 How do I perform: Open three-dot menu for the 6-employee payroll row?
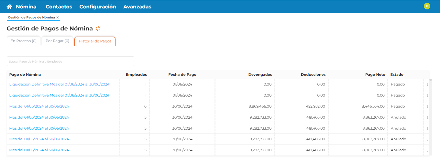(427, 106)
